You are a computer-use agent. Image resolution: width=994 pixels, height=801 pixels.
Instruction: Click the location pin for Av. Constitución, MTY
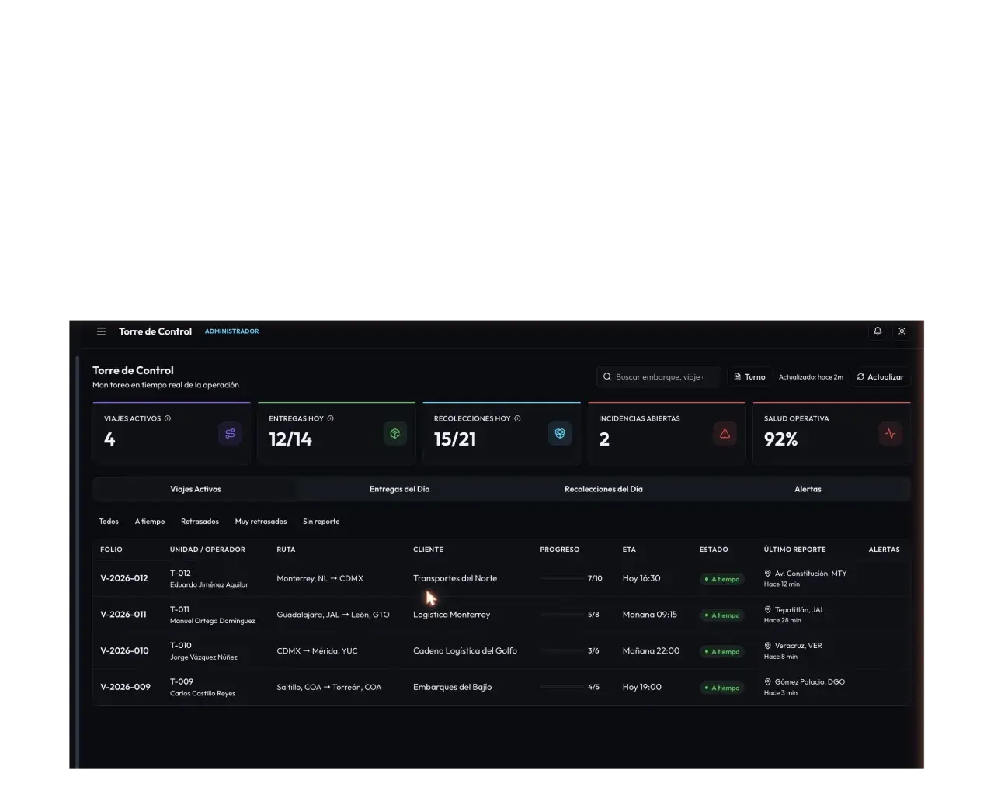click(768, 574)
